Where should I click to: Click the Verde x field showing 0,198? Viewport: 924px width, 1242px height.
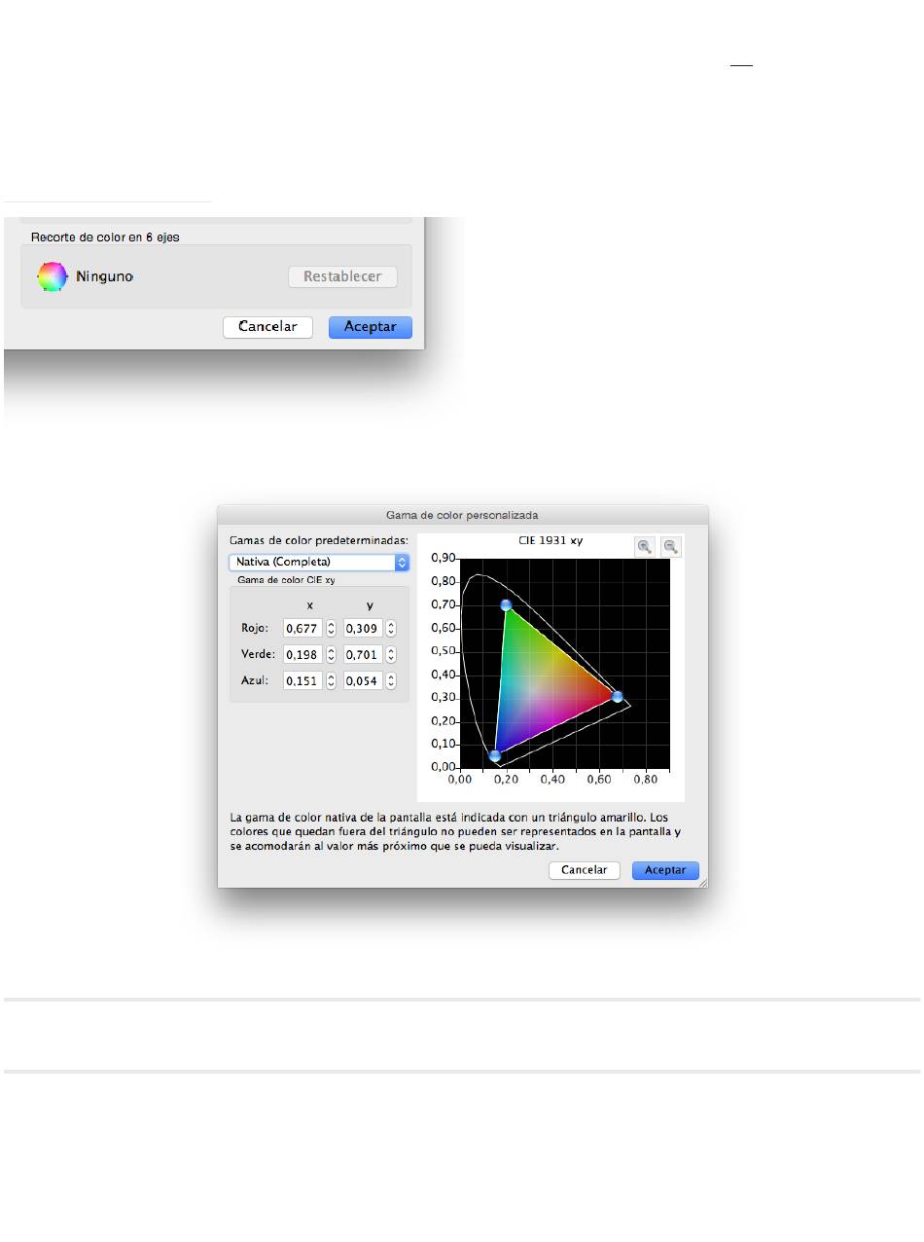tap(302, 655)
